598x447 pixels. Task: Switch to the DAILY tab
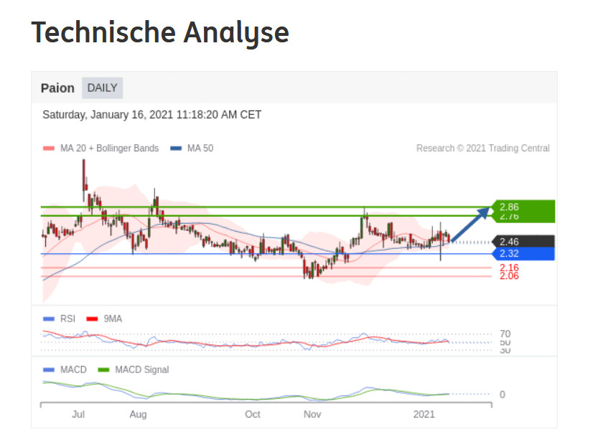(x=102, y=88)
